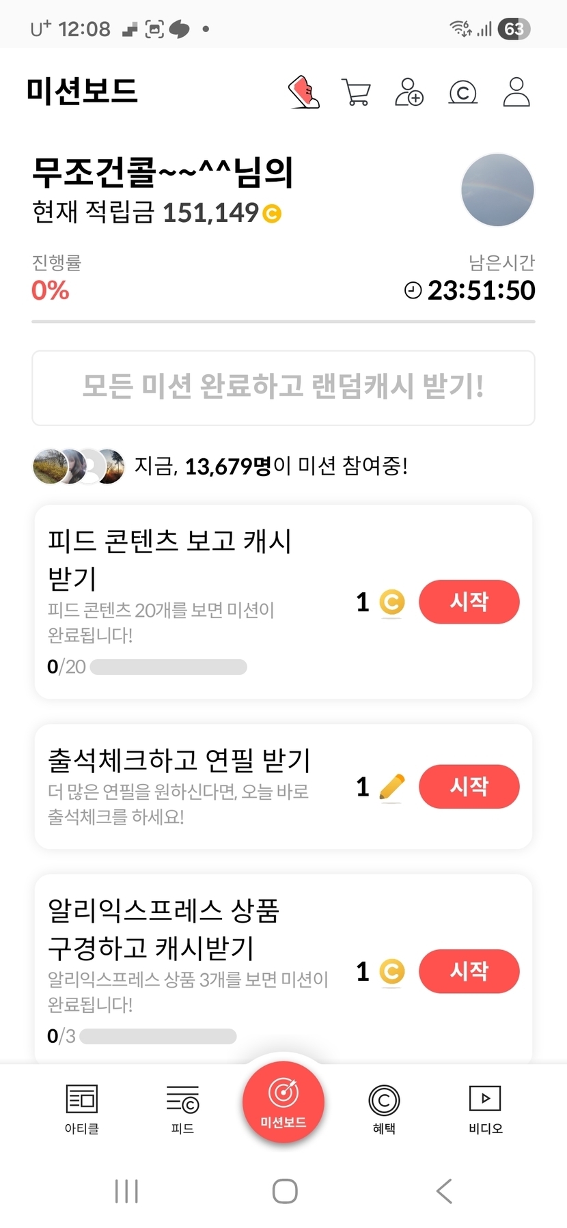
Task: Start the 알리익스프레스 상품 구경하고 캐시받기 mission
Action: click(x=469, y=971)
